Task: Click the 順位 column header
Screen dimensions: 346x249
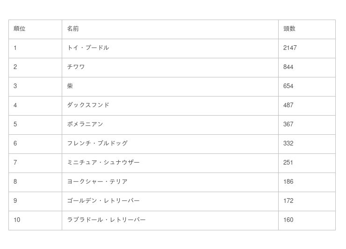Action: (x=20, y=29)
